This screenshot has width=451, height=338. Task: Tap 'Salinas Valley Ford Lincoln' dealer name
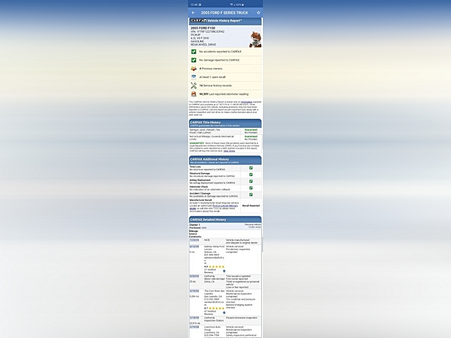[214, 248]
